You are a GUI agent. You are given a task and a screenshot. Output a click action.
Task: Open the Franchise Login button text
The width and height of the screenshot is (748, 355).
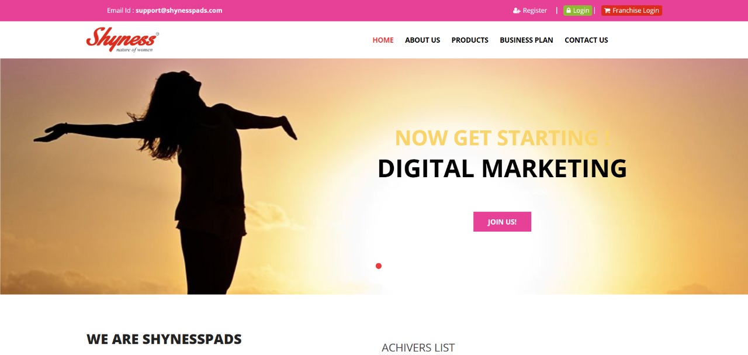click(x=636, y=11)
